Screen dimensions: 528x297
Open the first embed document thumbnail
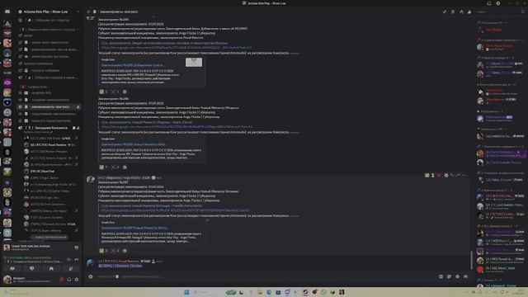point(194,62)
